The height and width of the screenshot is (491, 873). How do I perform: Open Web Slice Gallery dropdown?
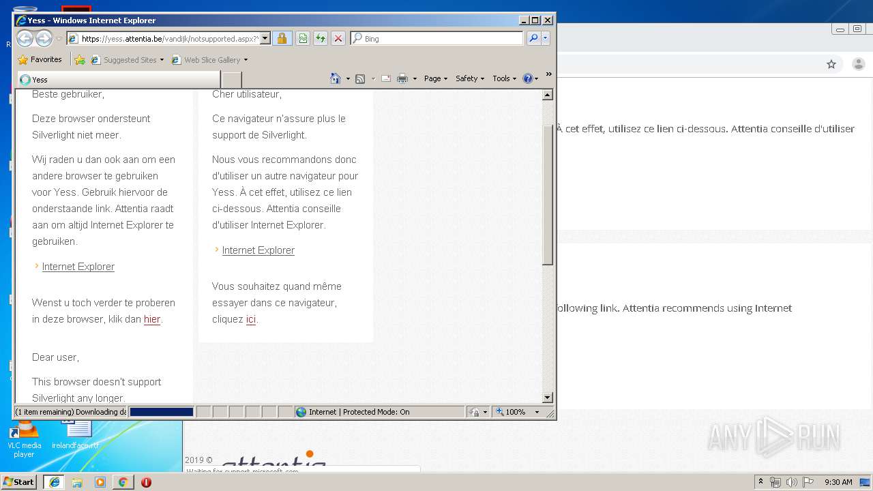click(209, 59)
